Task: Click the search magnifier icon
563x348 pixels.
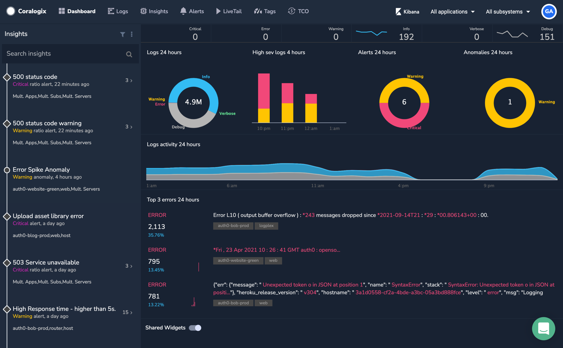Action: [x=129, y=54]
